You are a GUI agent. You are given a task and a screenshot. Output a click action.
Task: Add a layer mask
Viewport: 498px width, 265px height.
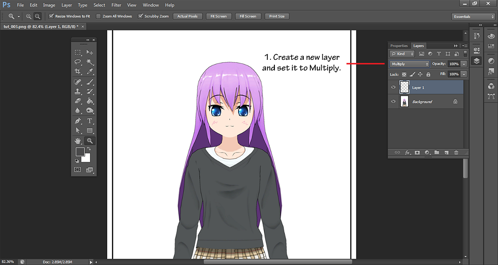click(x=417, y=152)
